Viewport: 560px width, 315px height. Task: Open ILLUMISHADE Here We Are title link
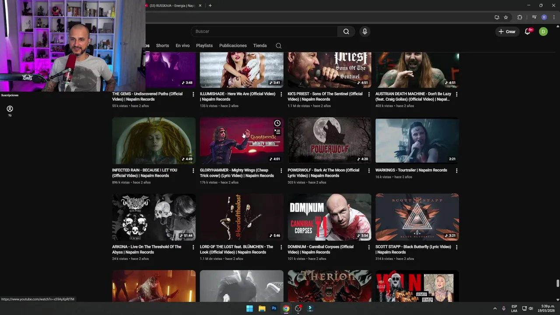[x=238, y=97]
